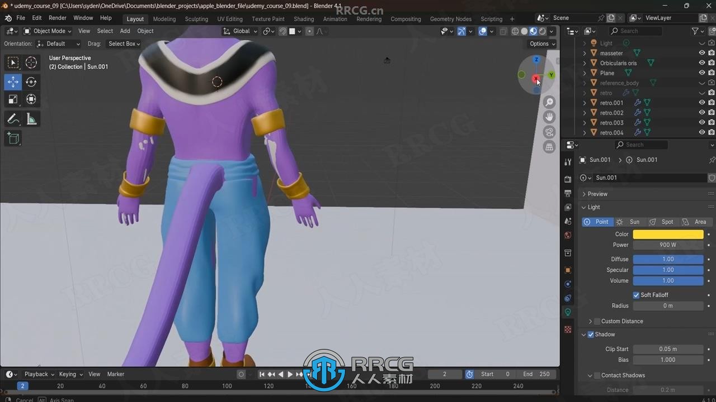Adjust the Diffuse 1.00 slider
This screenshot has width=716, height=402.
[x=668, y=259]
